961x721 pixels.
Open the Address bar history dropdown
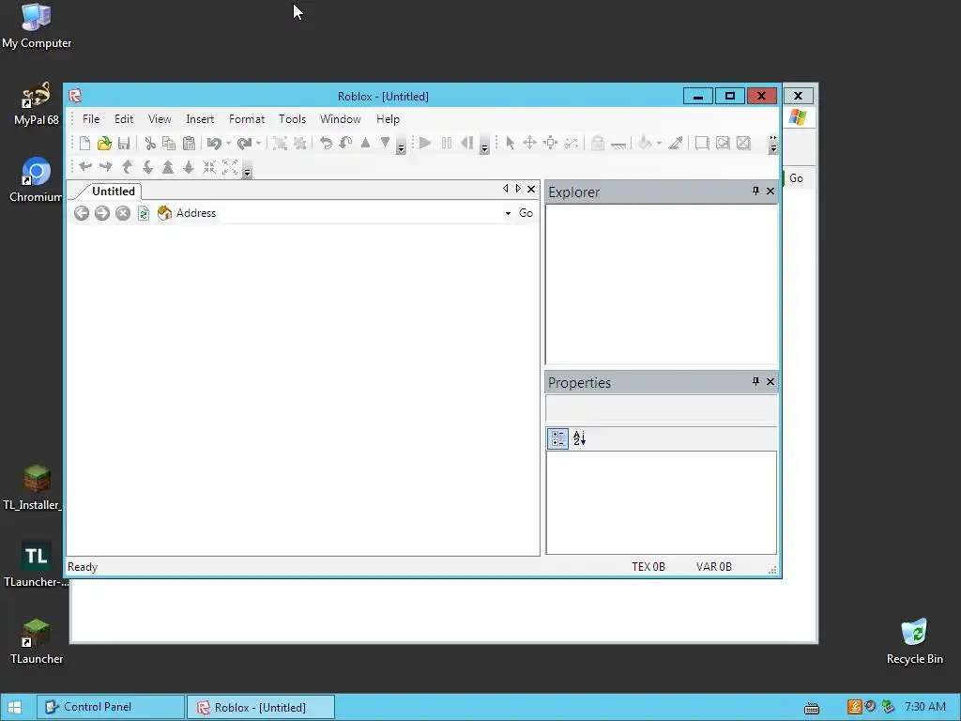pyautogui.click(x=508, y=213)
